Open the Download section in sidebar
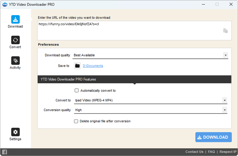This screenshot has height=156, width=238. 15,20
